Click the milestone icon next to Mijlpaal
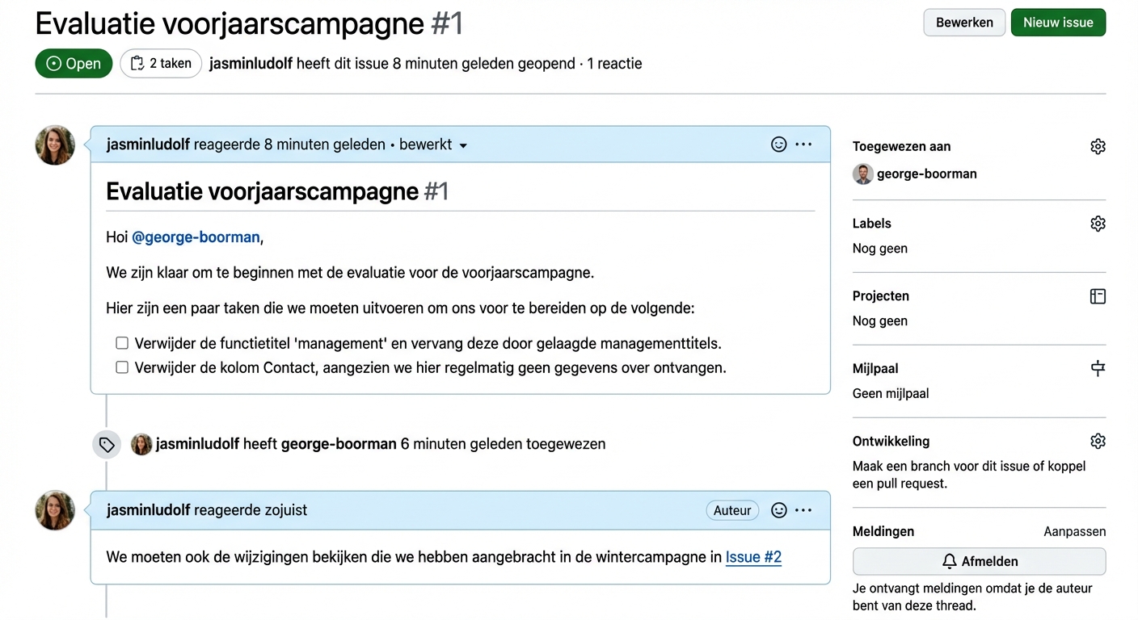The width and height of the screenshot is (1138, 620). pyautogui.click(x=1098, y=368)
